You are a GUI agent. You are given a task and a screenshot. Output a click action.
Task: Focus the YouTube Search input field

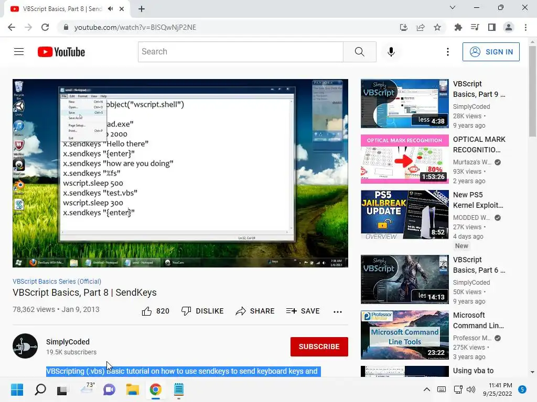point(241,52)
